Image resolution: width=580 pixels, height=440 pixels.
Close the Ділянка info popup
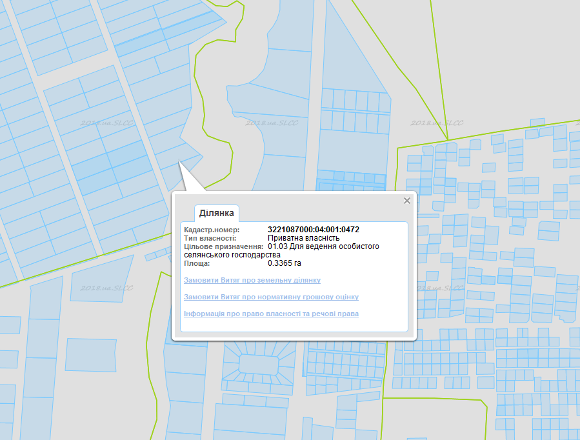click(x=407, y=201)
